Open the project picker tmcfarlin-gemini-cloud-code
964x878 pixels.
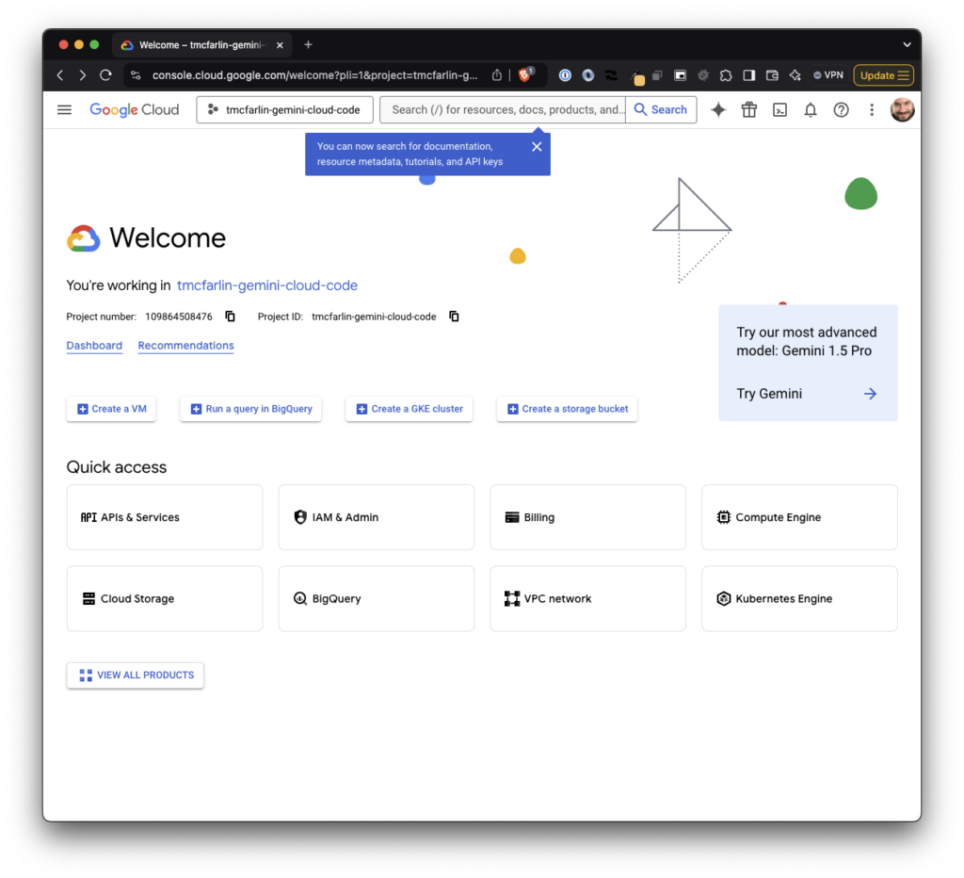(284, 109)
